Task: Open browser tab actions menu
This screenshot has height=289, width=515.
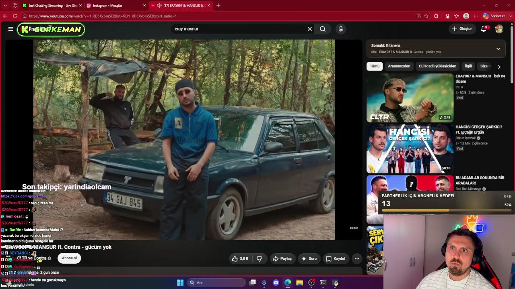Action: 15,6
